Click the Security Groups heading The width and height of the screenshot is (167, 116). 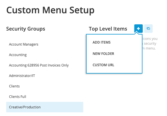(x=26, y=29)
